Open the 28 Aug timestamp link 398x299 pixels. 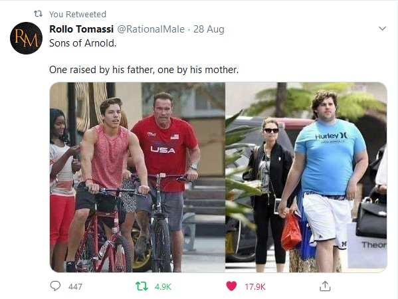[209, 29]
